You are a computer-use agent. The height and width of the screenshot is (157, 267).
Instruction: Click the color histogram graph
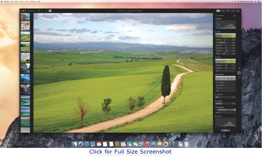coord(225,24)
